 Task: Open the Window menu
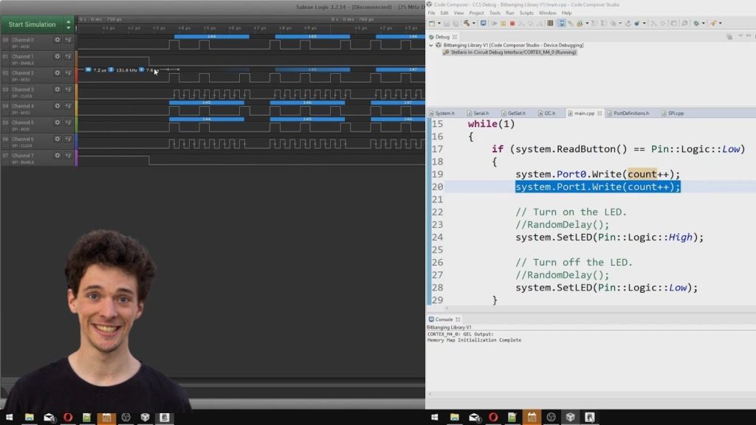tap(547, 13)
